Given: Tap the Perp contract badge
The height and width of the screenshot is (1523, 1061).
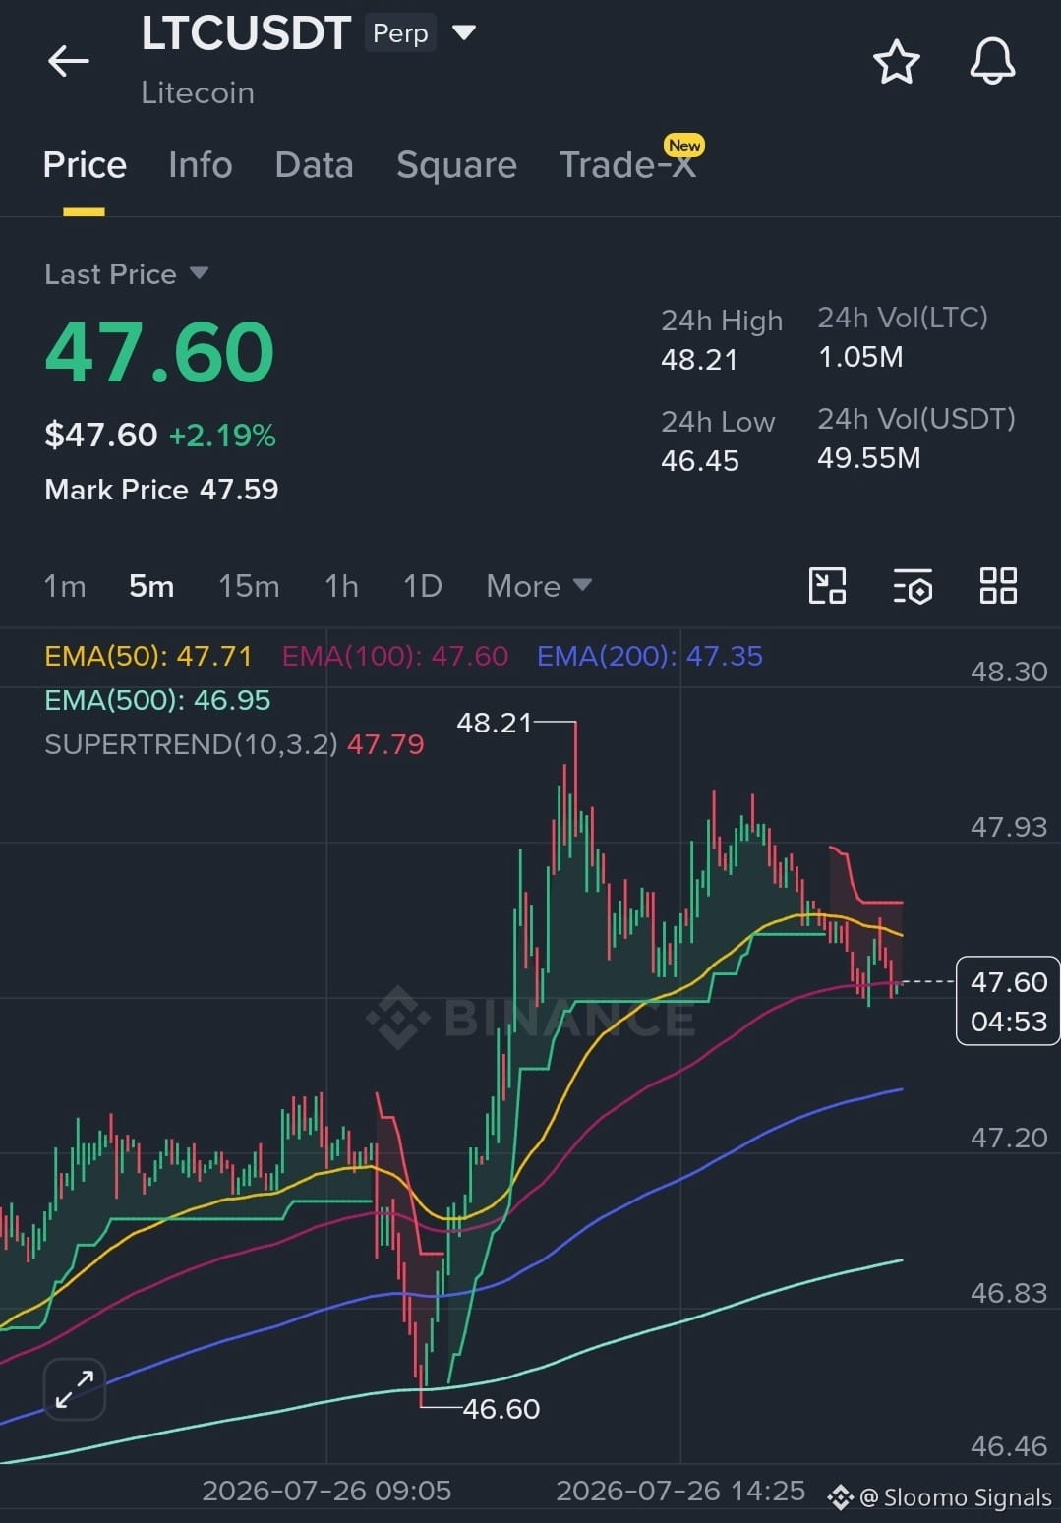Looking at the screenshot, I should pyautogui.click(x=400, y=33).
